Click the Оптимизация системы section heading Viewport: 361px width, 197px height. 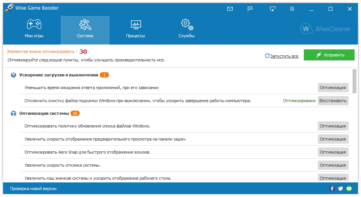[x=44, y=113]
